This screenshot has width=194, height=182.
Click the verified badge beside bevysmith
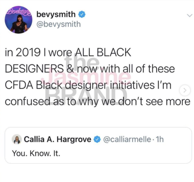point(82,14)
